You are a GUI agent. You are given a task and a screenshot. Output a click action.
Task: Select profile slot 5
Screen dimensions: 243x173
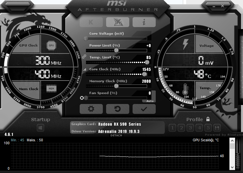click(208, 128)
